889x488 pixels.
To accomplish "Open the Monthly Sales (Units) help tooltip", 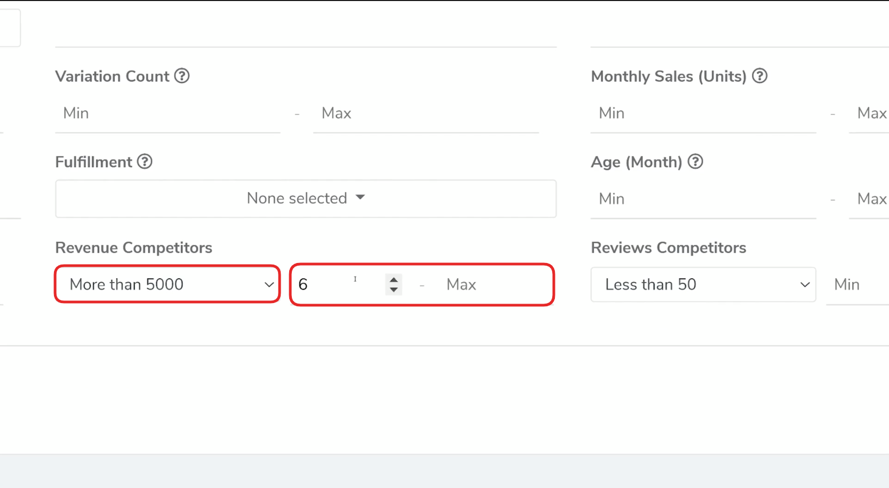I will (759, 76).
